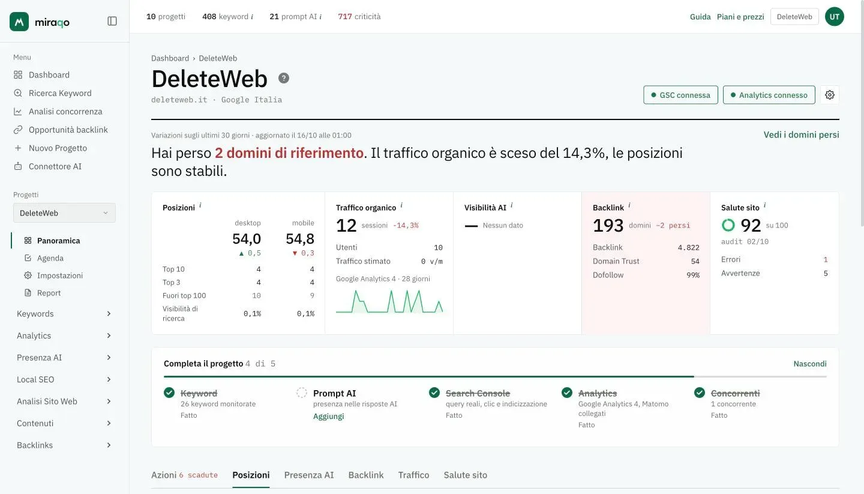Click the Google Analytics traffic sparkline chart
Viewport: 864px width, 494px height.
[x=389, y=302]
